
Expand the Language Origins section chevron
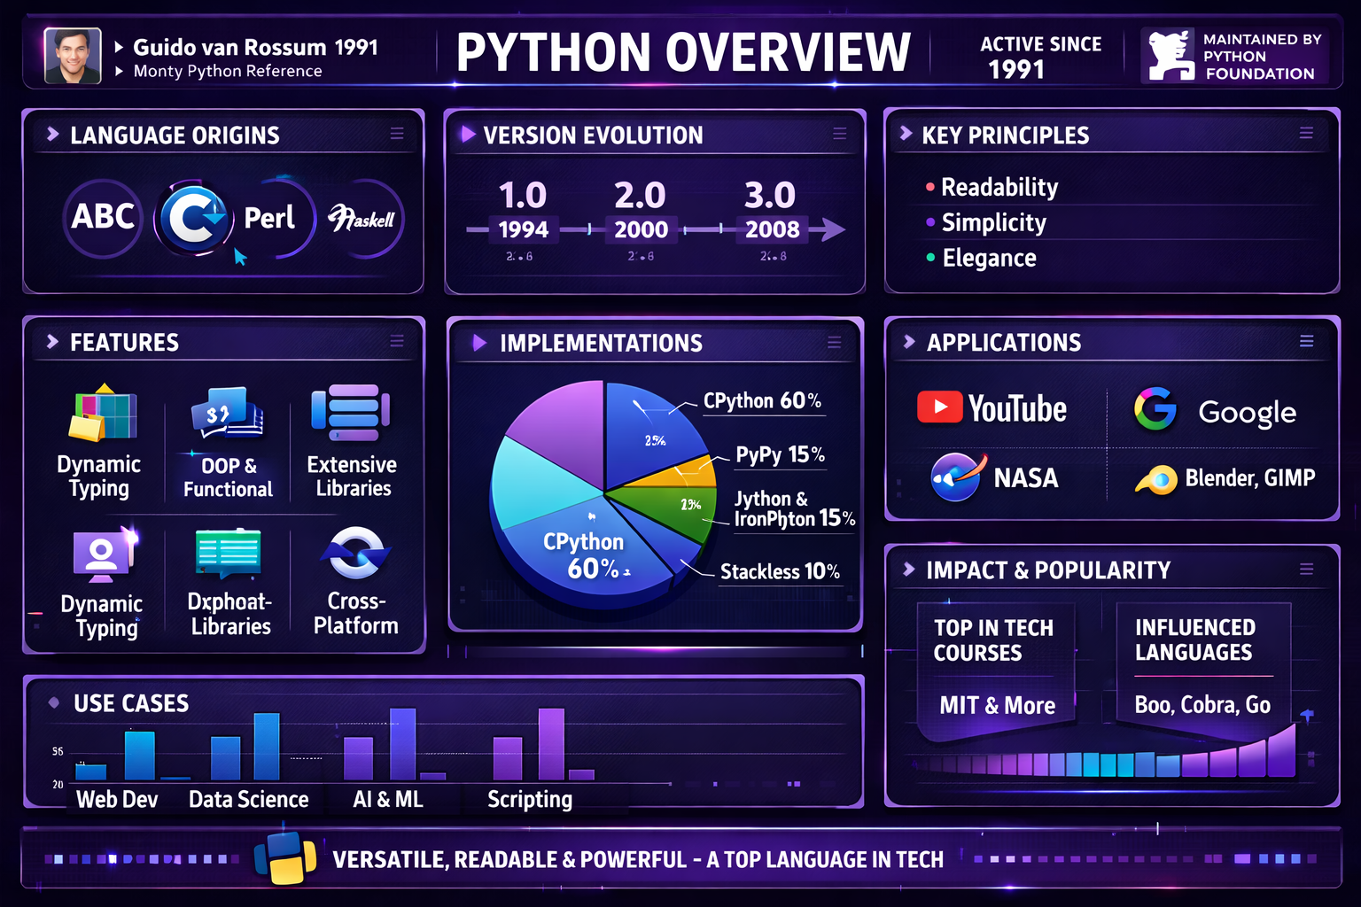[x=53, y=134]
